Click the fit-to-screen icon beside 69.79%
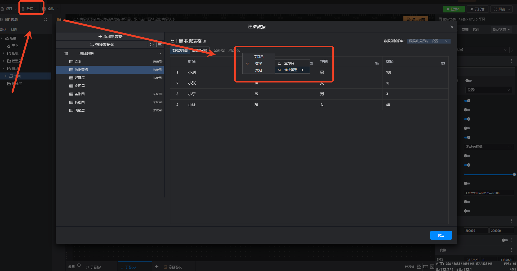Image resolution: width=517 pixels, height=271 pixels. tap(419, 267)
